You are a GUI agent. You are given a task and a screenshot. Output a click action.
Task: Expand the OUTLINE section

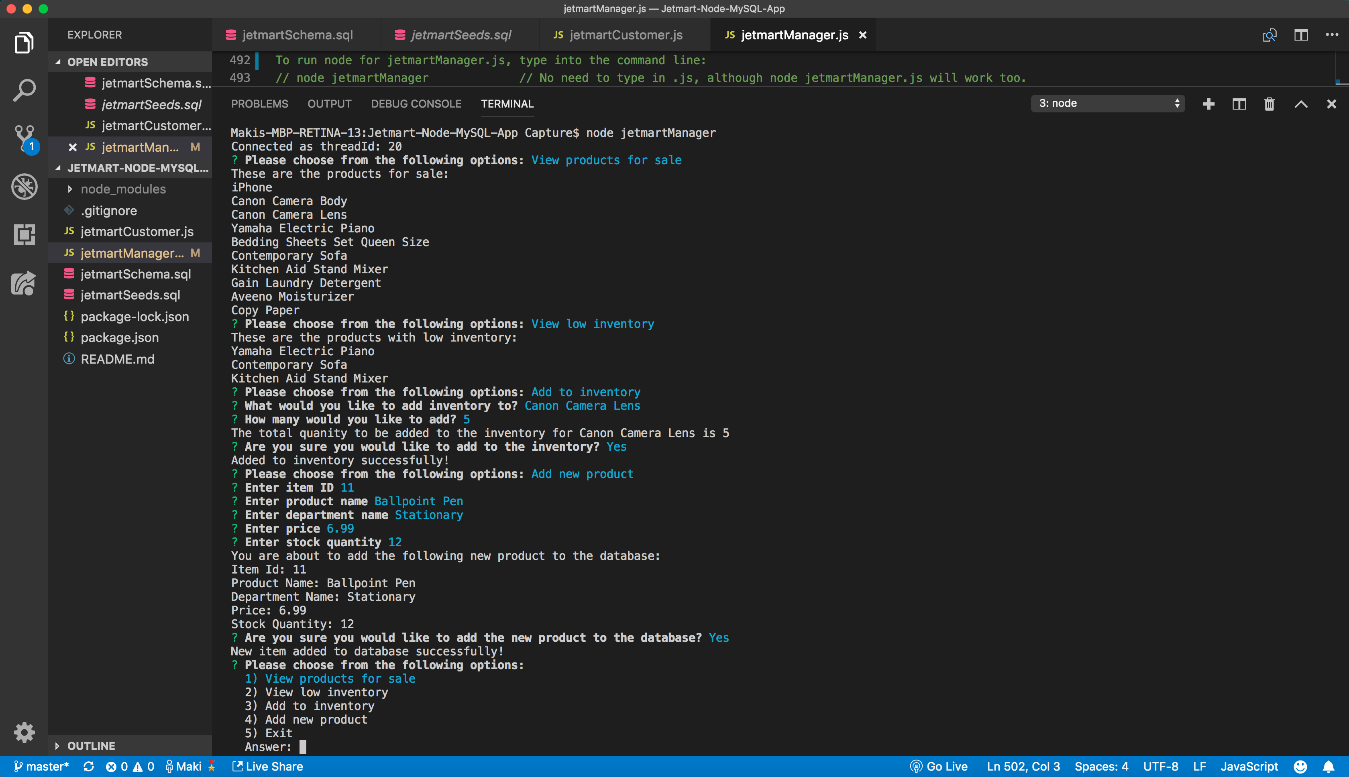tap(91, 746)
